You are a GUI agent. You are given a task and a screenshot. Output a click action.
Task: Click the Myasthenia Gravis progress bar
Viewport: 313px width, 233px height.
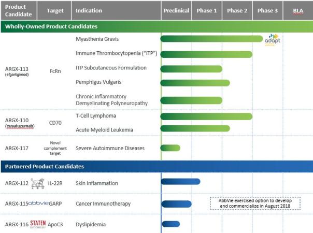[x=211, y=39]
